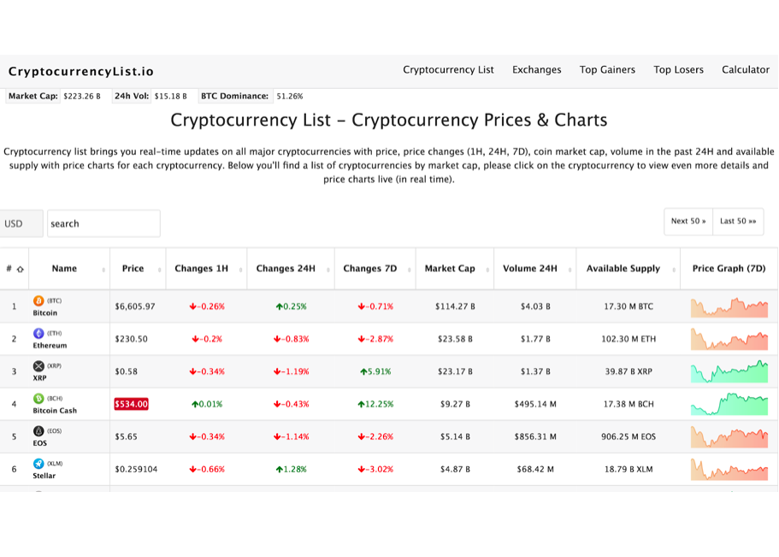This screenshot has width=779, height=557.
Task: Open Bitcoin's 7-day price graph thumbnail
Action: coord(729,306)
